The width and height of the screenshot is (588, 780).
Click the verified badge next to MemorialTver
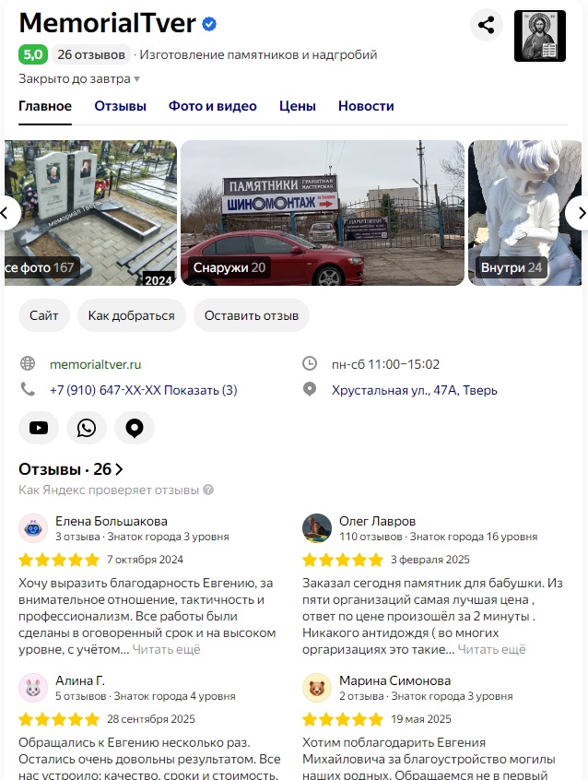coord(209,24)
